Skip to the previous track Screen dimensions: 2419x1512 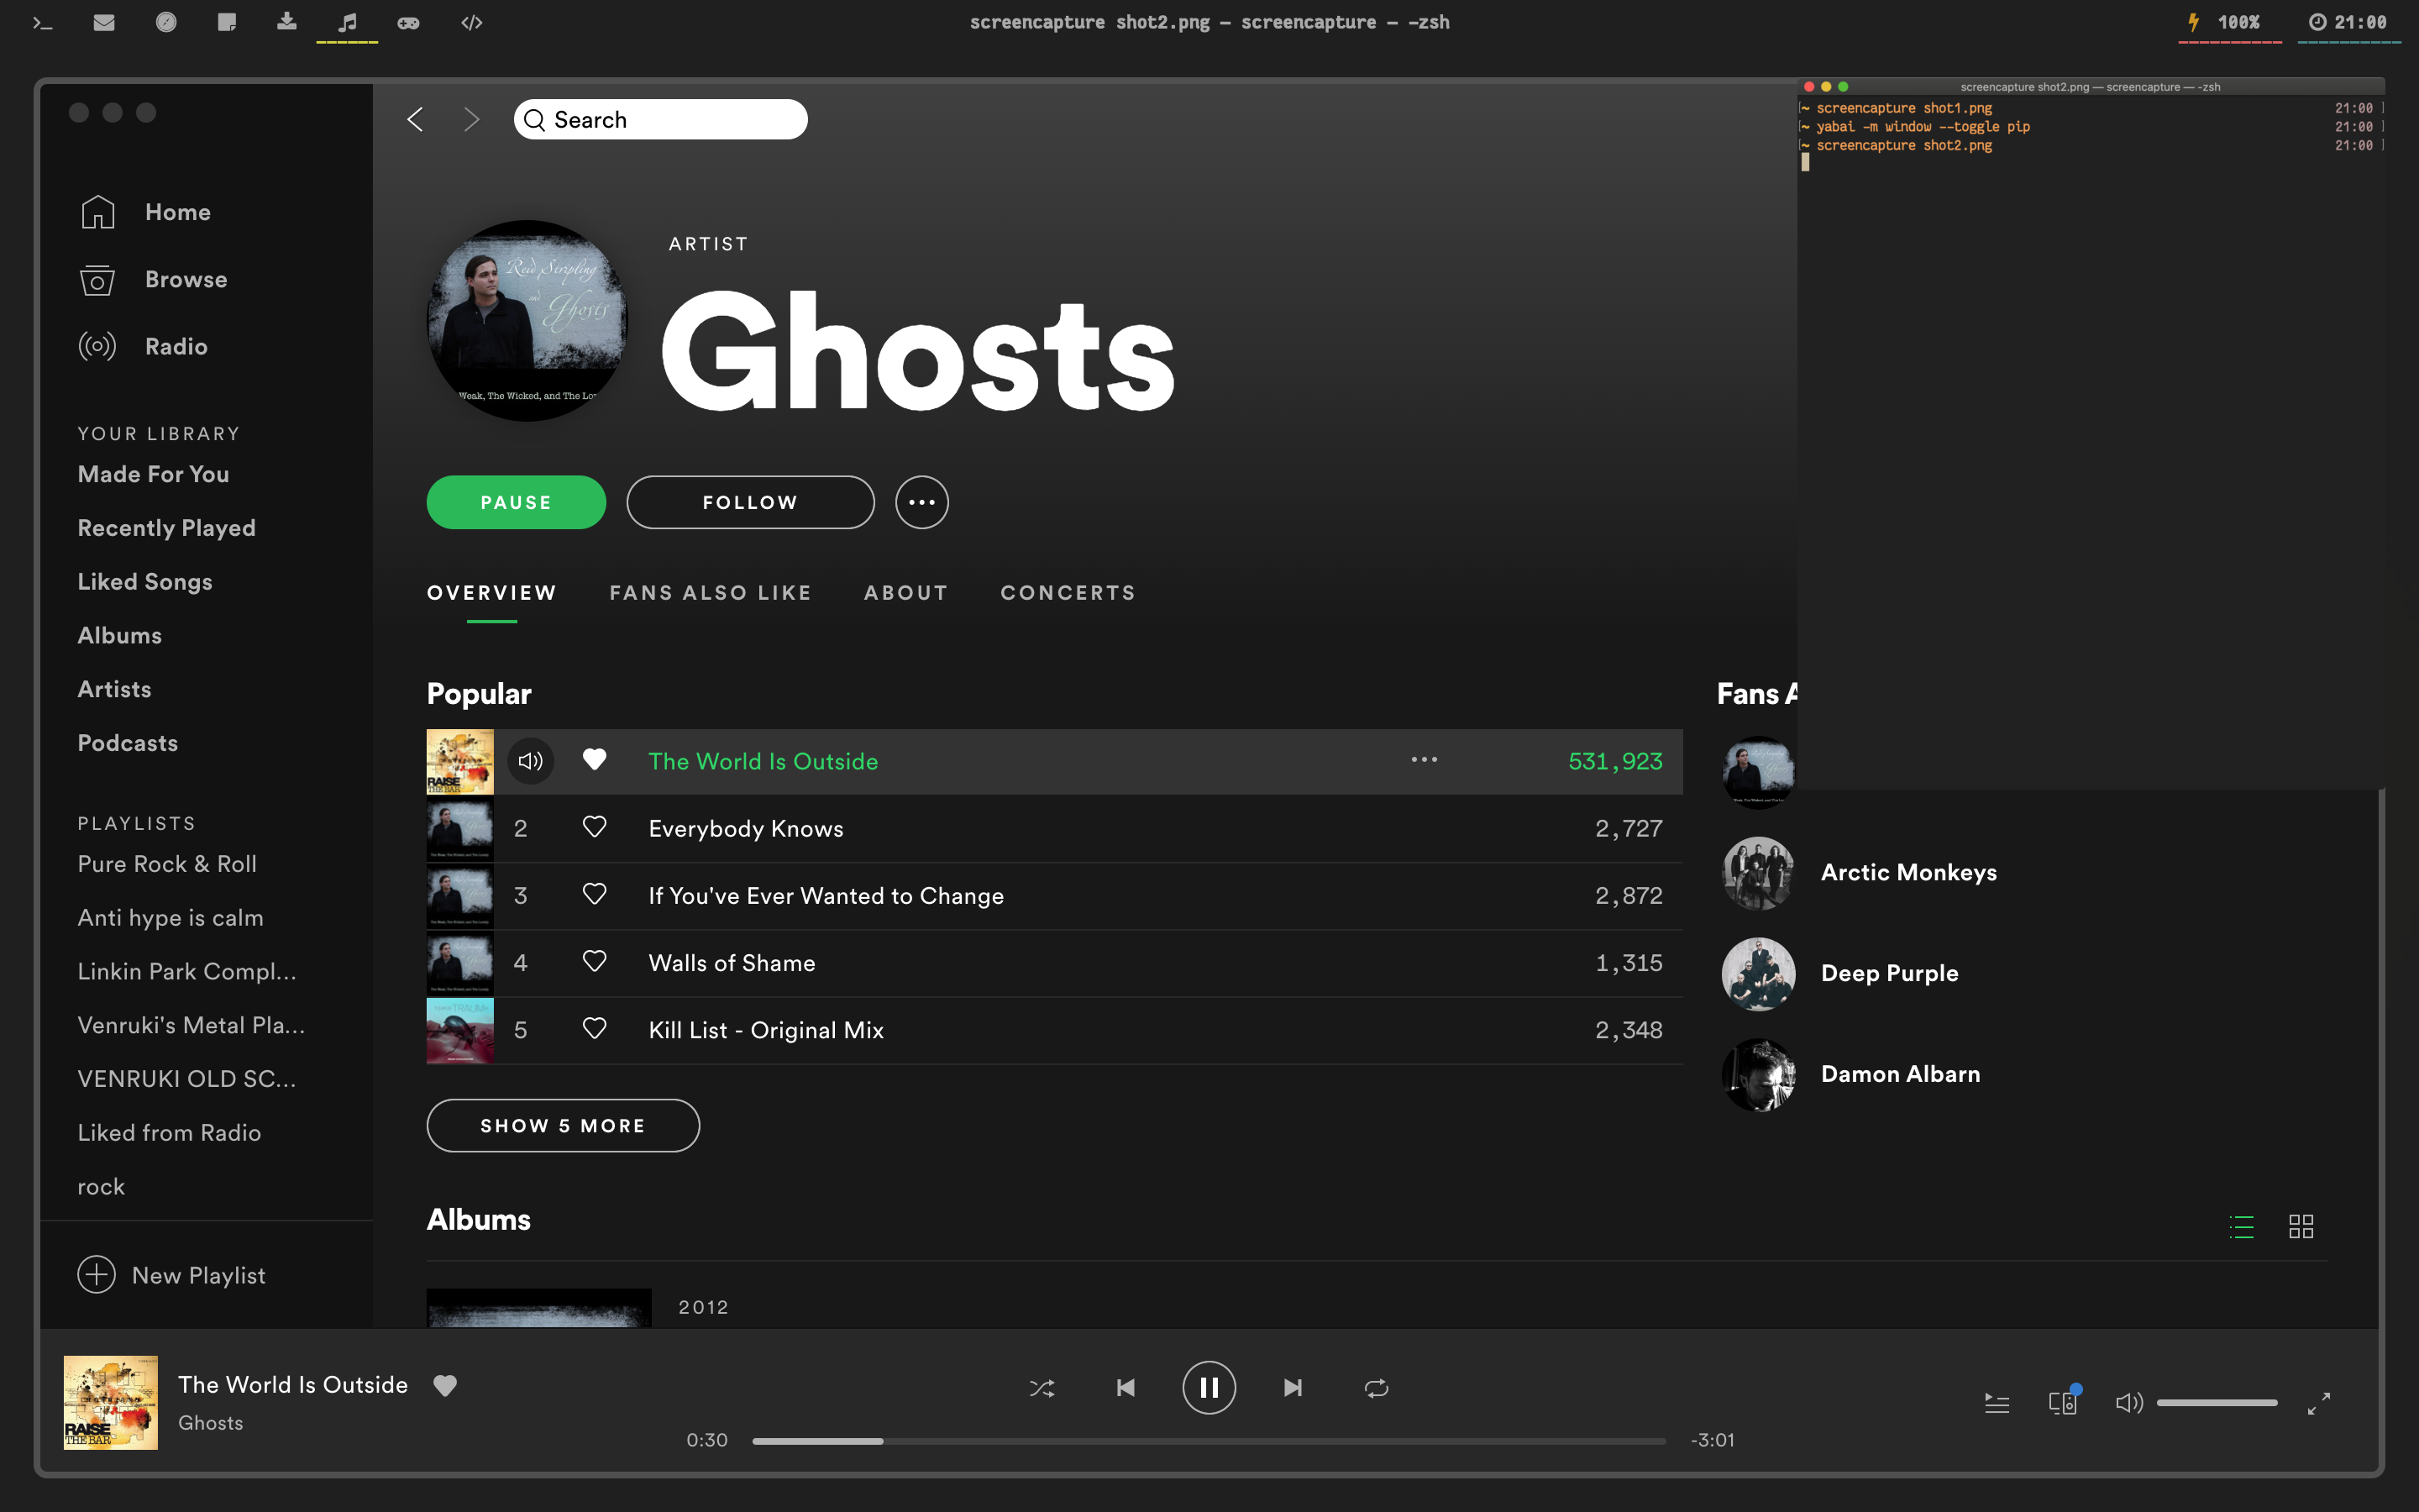[x=1126, y=1388]
